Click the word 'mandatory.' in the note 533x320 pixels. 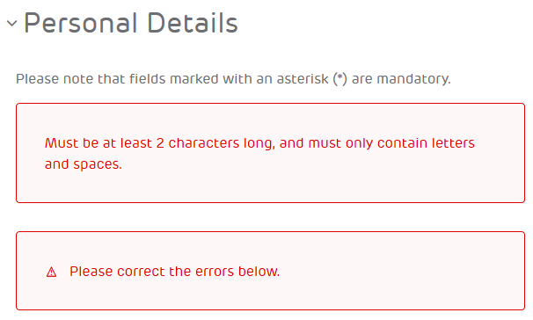[x=413, y=79]
